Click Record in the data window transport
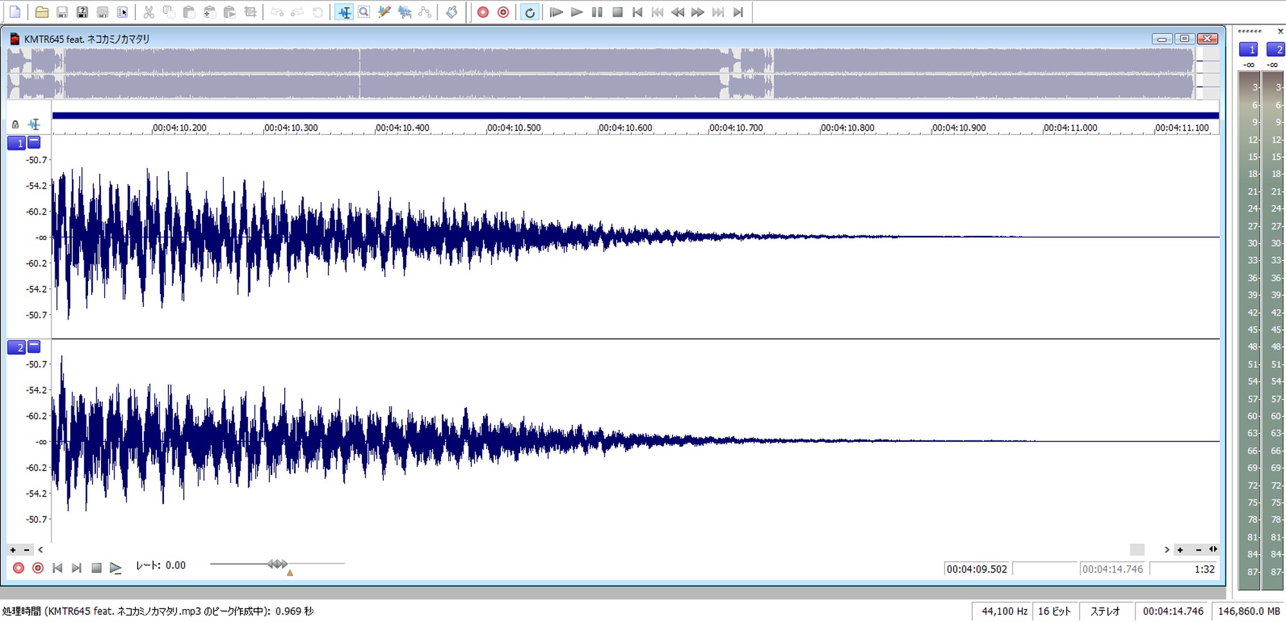The image size is (1286, 622). pyautogui.click(x=19, y=568)
